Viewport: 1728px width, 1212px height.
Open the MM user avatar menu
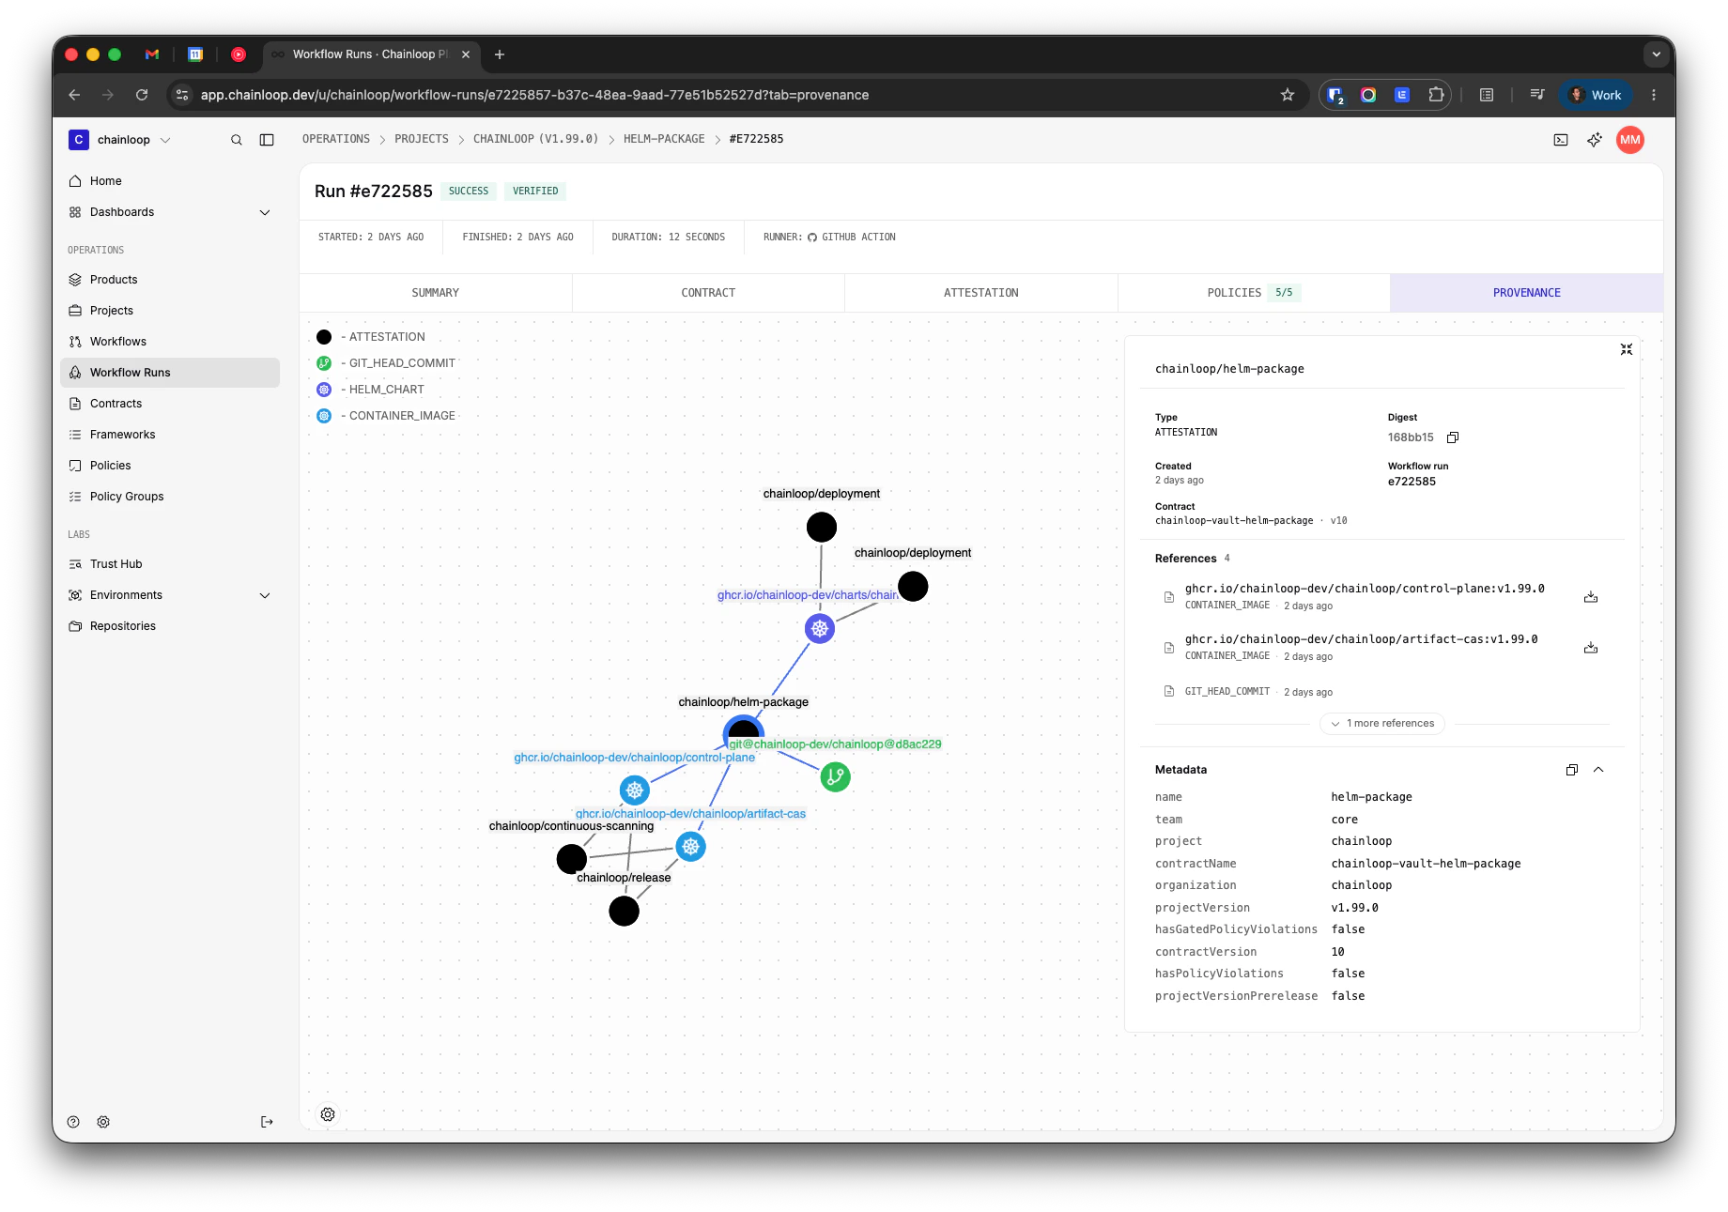point(1630,140)
